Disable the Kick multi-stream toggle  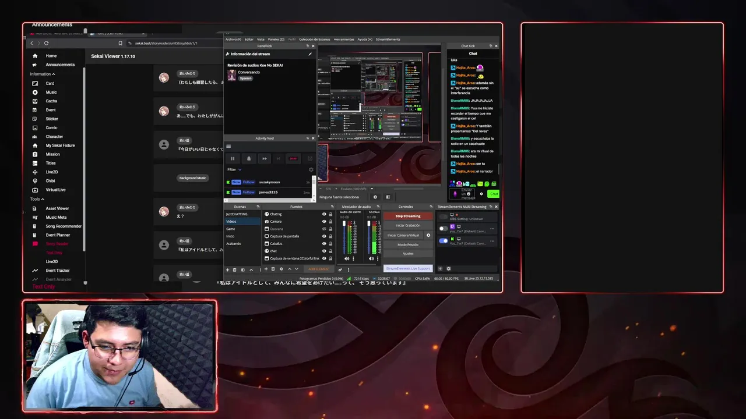pos(444,241)
